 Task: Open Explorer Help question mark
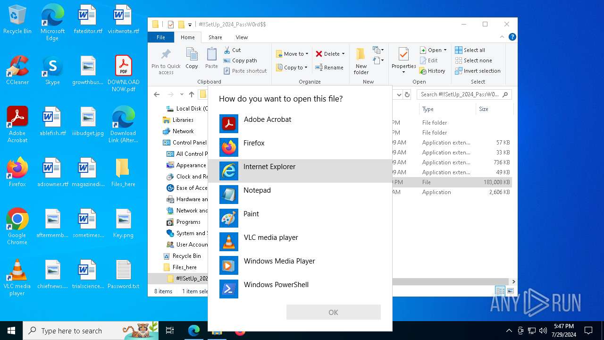512,37
